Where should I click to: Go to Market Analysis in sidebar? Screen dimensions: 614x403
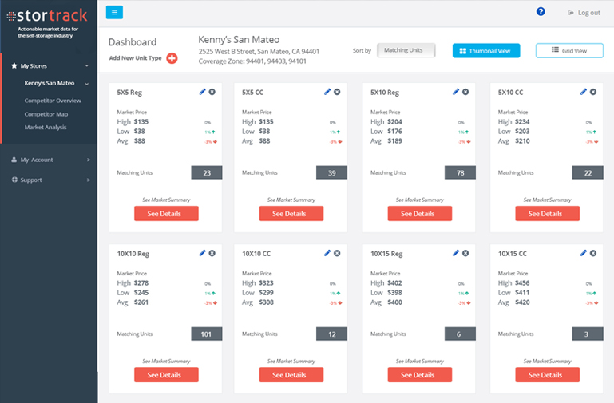click(46, 127)
